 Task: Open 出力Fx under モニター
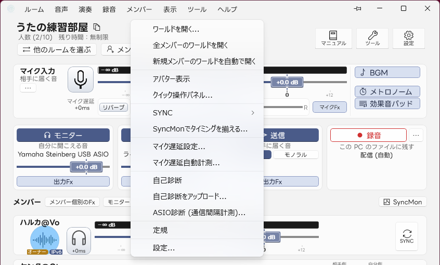coord(63,181)
